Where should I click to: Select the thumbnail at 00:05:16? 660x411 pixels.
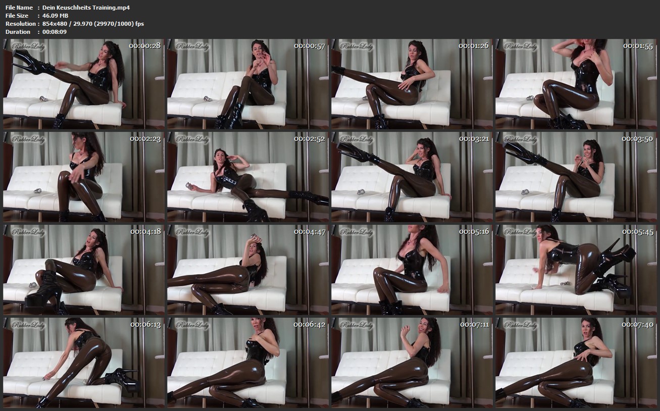pos(412,270)
